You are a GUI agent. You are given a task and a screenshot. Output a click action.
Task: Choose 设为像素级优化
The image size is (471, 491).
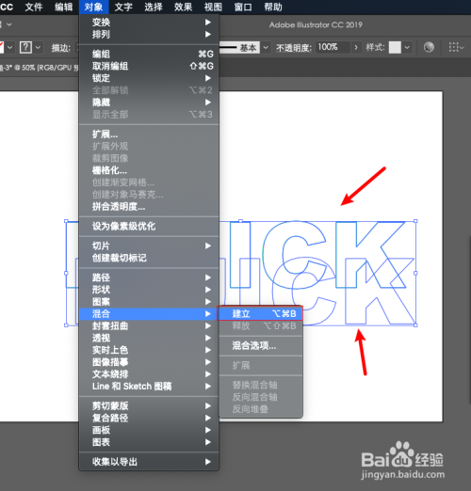point(149,227)
